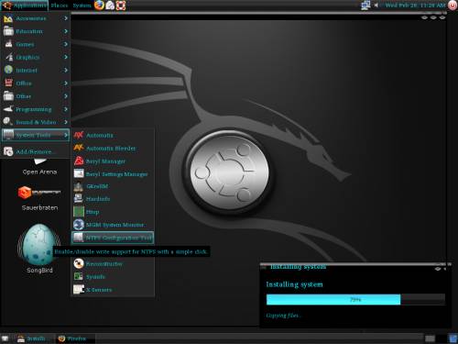Expand Office submenu arrow
This screenshot has height=344, width=458.
point(66,83)
